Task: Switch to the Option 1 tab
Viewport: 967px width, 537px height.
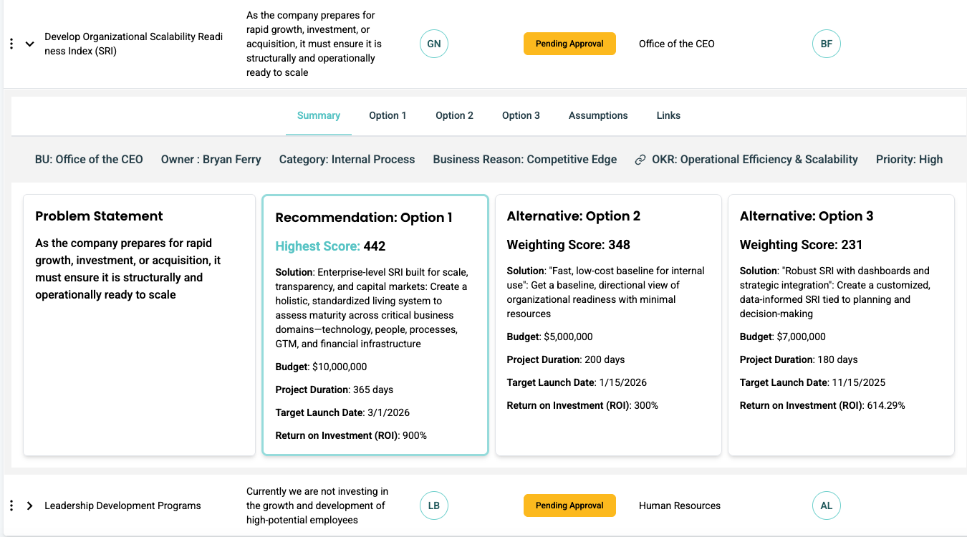Action: point(388,115)
